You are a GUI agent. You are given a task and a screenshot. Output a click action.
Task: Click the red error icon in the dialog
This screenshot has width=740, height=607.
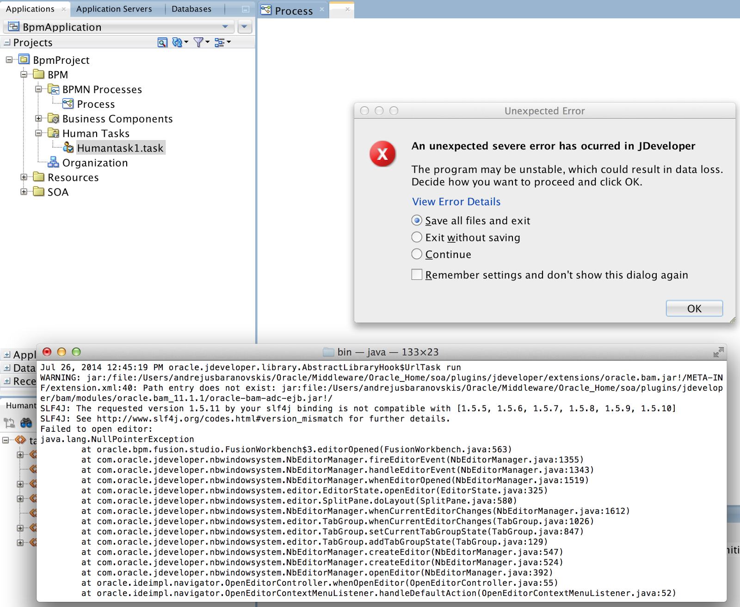(x=382, y=153)
